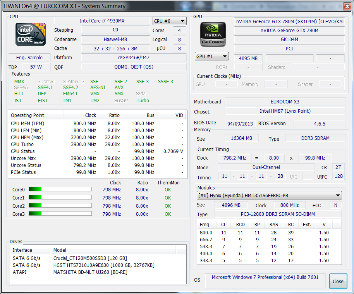Click the Interface column header in Drives

(31, 250)
